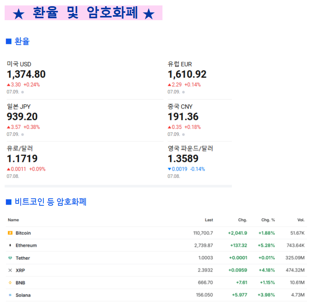Select Solana last price 156.050
Viewport: 309px width, 302px height.
point(204,295)
